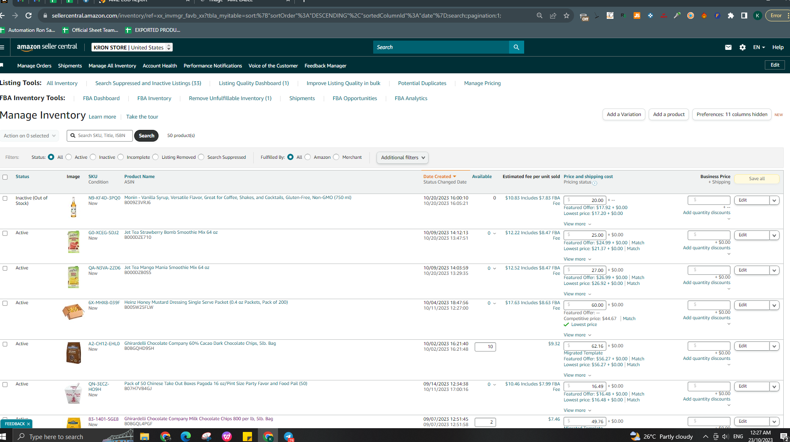Image resolution: width=790 pixels, height=442 pixels.
Task: Click the browser share icon
Action: coord(553,16)
